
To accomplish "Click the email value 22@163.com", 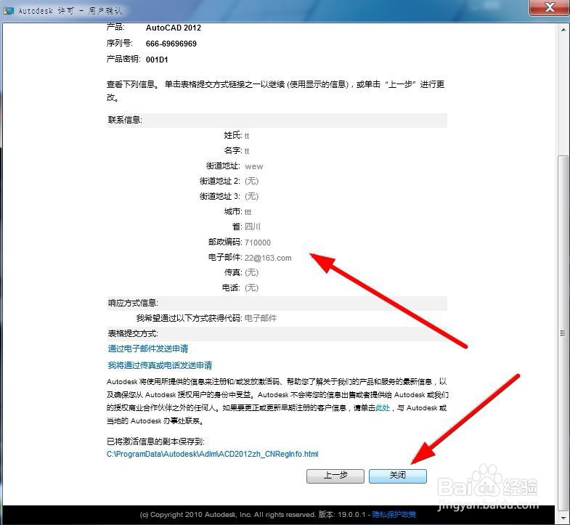I will pos(268,258).
